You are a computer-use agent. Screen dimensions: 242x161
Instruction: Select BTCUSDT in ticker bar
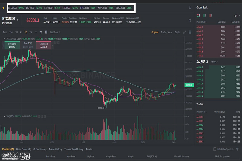16,8
